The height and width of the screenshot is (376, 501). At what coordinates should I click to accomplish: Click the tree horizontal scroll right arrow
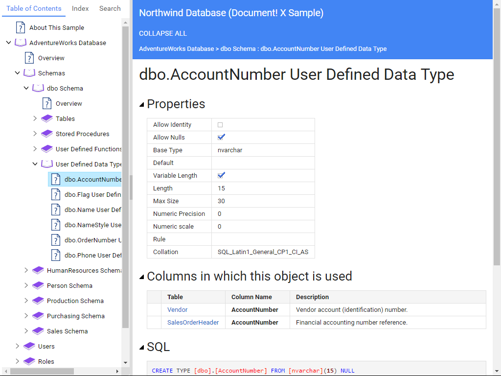(x=117, y=371)
